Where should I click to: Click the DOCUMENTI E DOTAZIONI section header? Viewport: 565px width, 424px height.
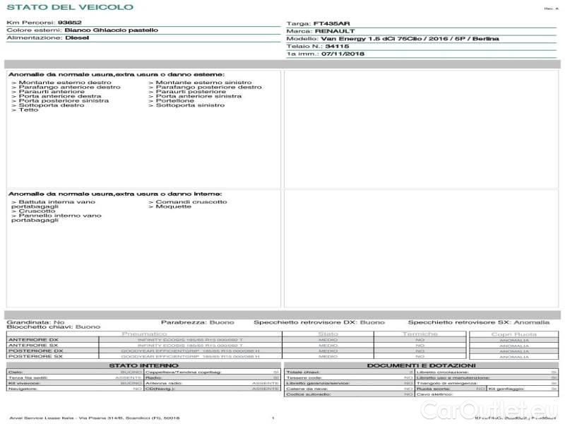(421, 365)
